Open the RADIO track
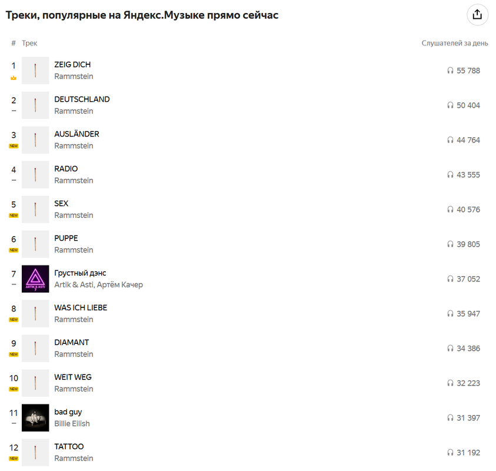This screenshot has width=496, height=471. tap(66, 169)
